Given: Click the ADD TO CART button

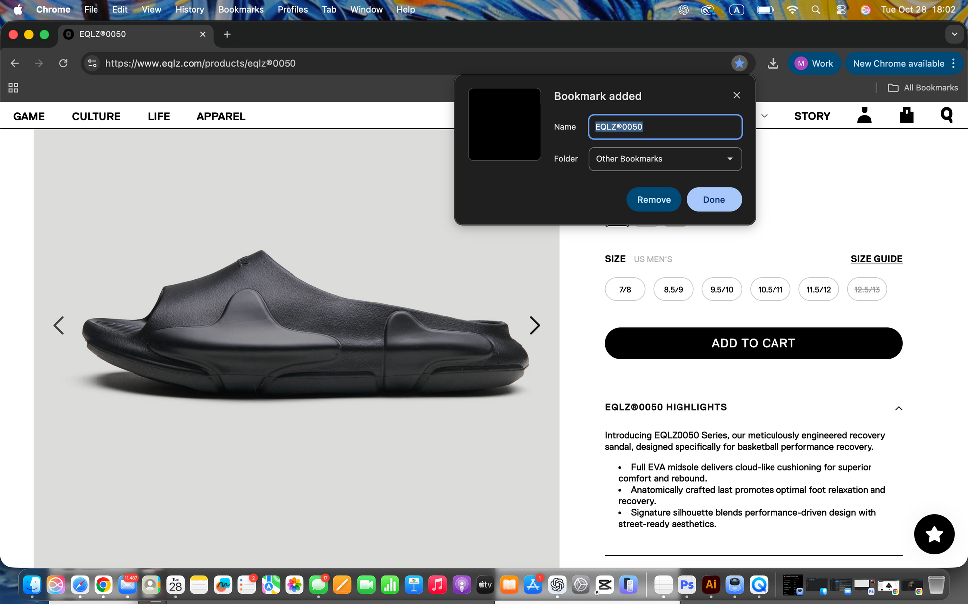Looking at the screenshot, I should (753, 343).
